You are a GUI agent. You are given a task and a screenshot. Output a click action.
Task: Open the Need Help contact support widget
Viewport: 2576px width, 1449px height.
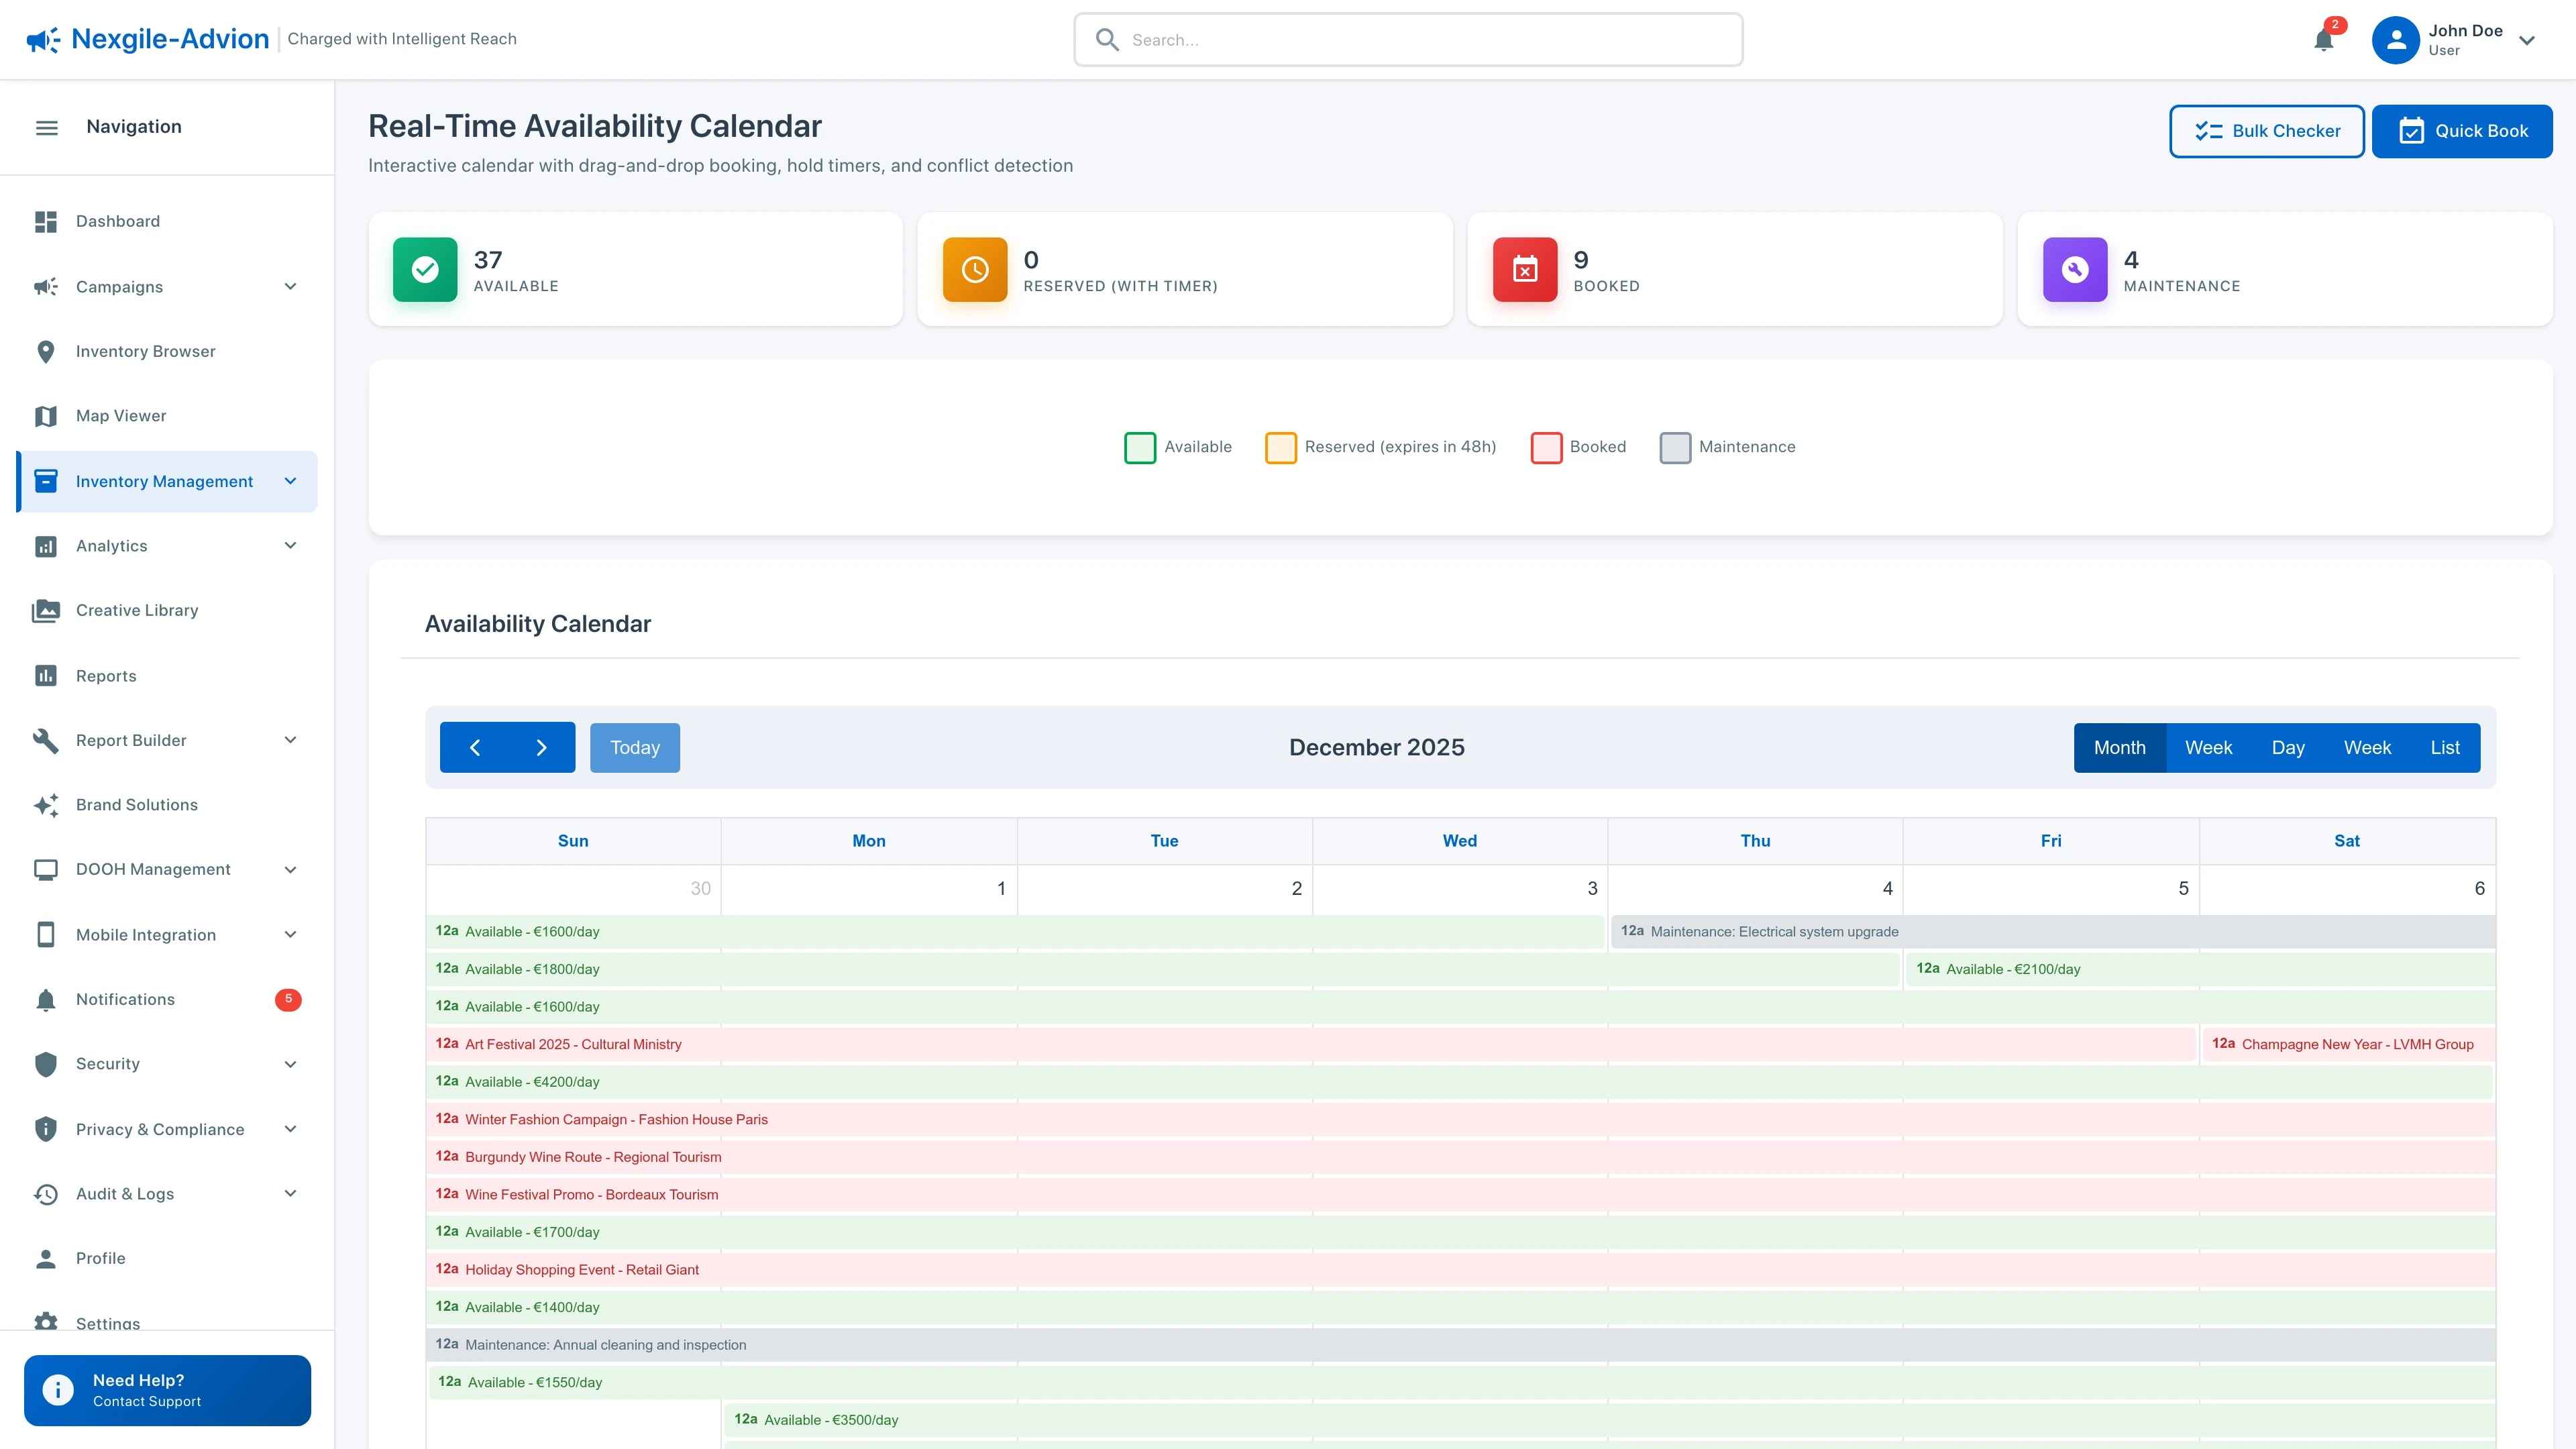click(x=166, y=1390)
